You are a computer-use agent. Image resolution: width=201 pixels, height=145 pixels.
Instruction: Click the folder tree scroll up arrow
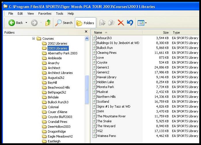pyautogui.click(x=87, y=39)
